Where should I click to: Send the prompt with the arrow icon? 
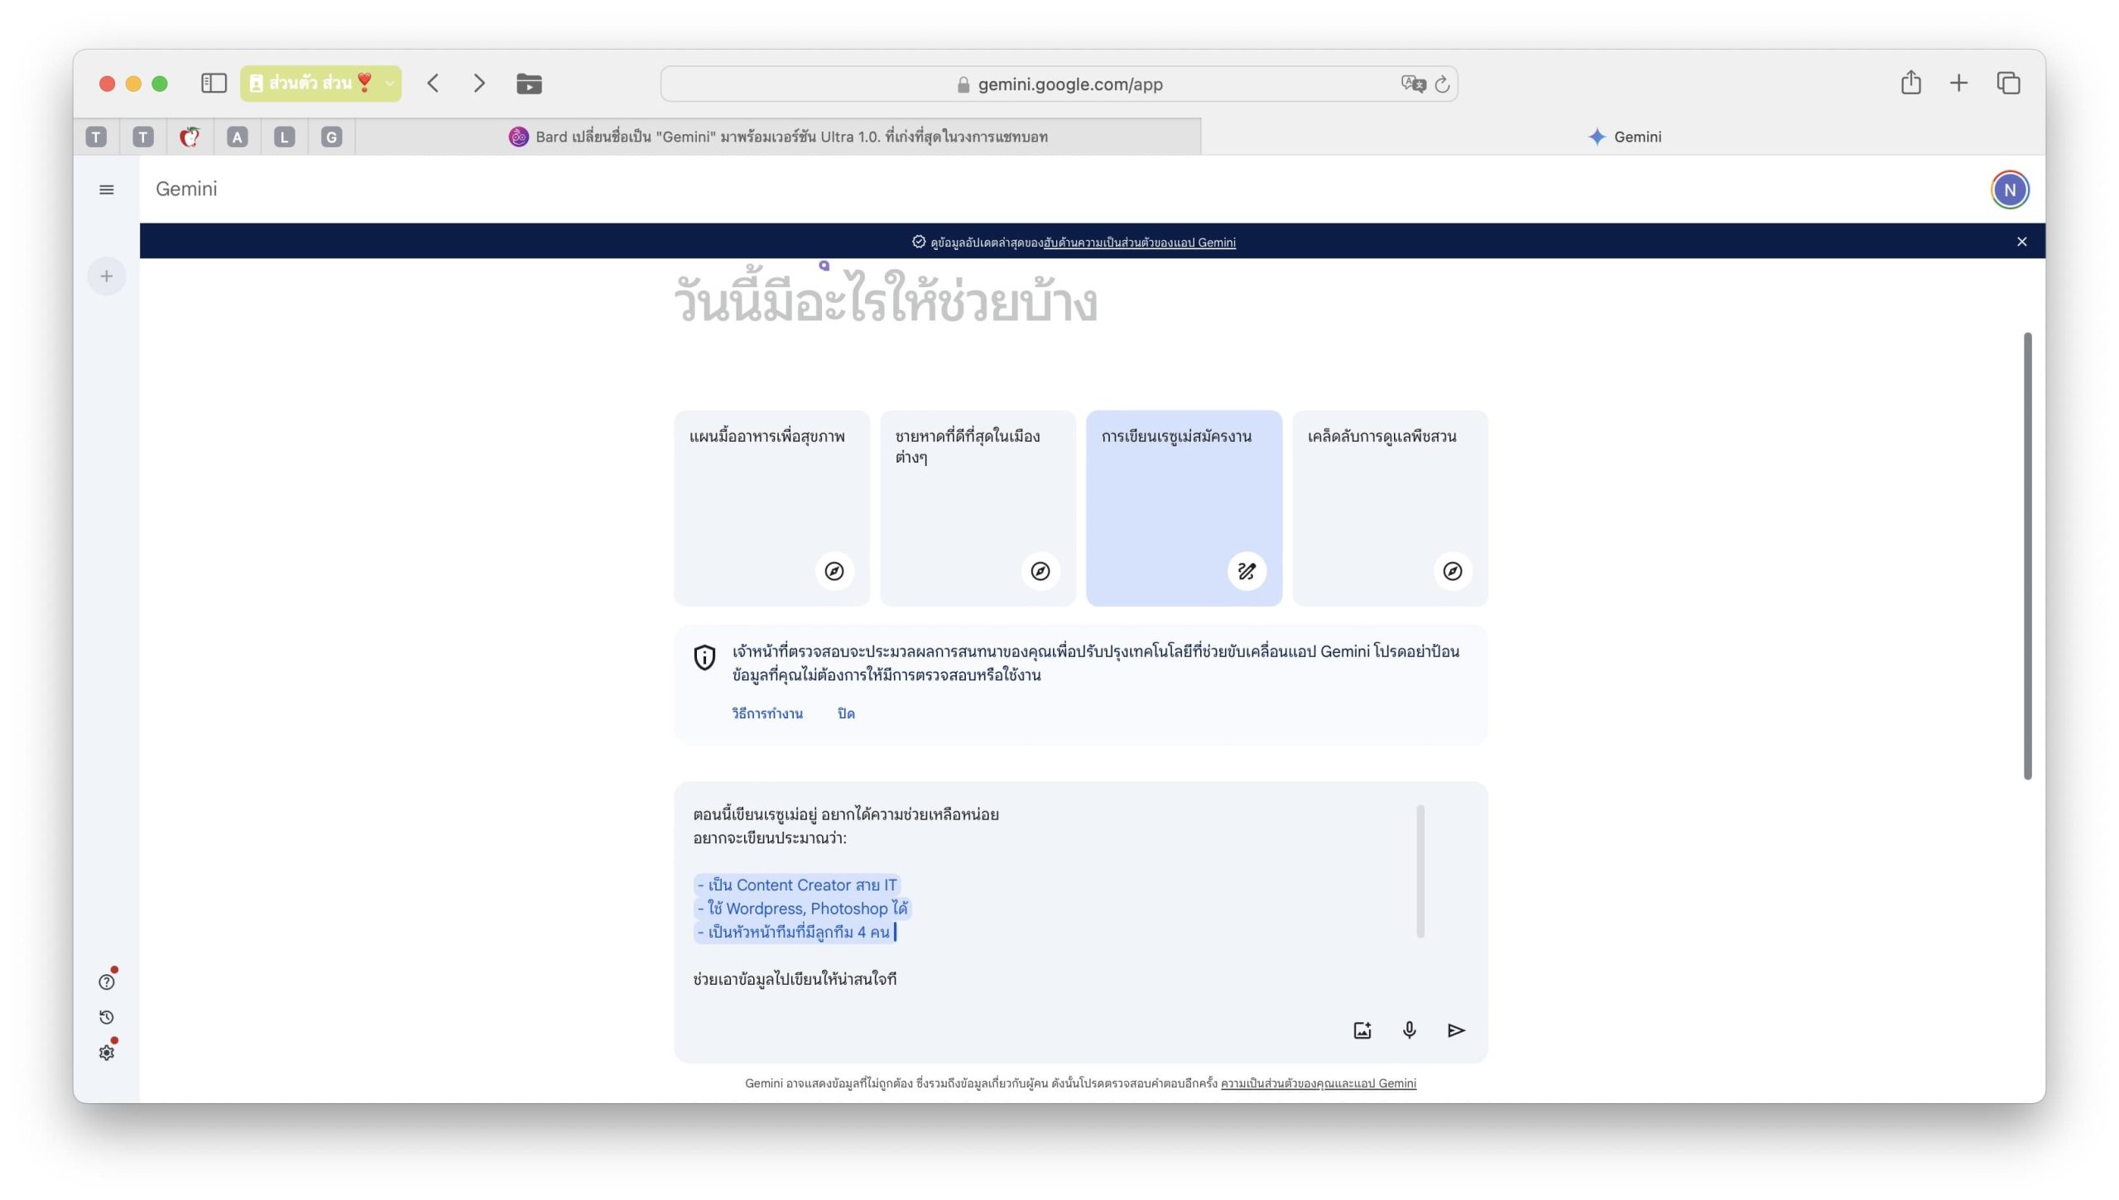[x=1456, y=1030]
